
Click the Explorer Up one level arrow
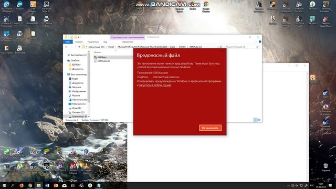pos(79,47)
